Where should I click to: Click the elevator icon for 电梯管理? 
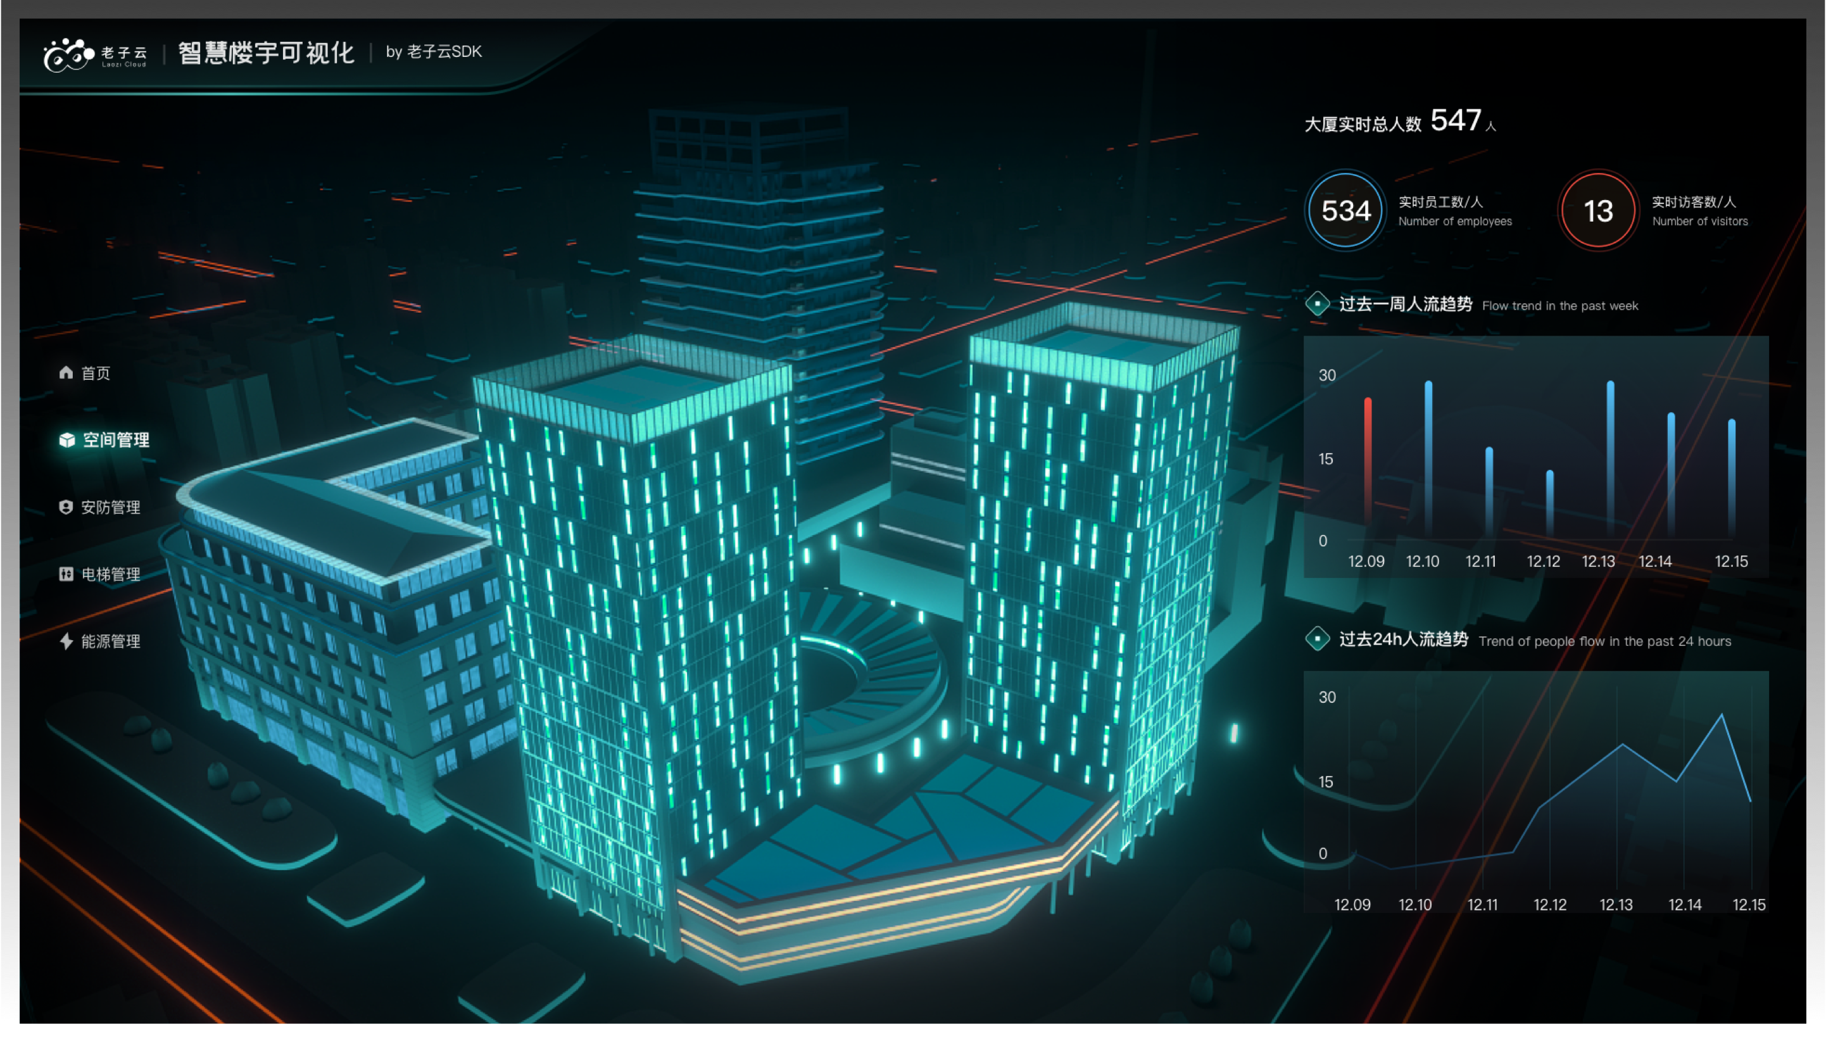click(x=66, y=574)
